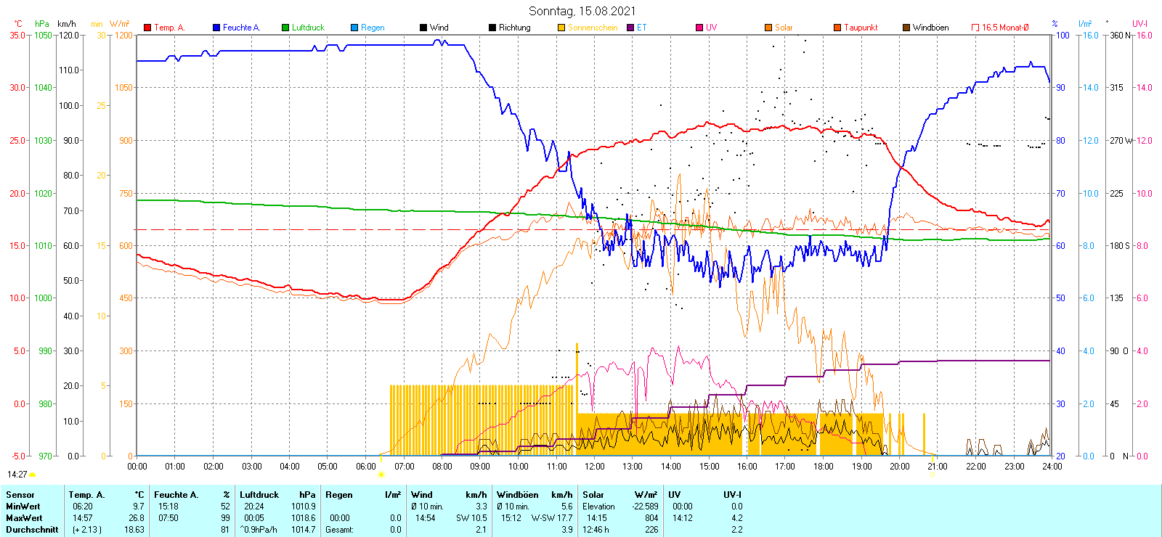The image size is (1162, 537).
Task: Click the black Wind legend swatch
Action: point(423,28)
